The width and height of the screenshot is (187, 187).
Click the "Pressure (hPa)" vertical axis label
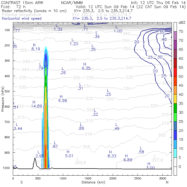(x=3, y=99)
